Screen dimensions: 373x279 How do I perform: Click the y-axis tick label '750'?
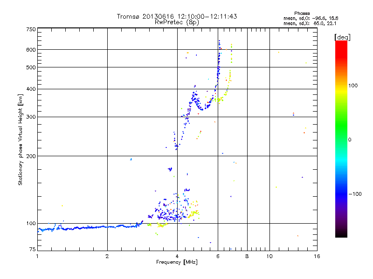(x=31, y=29)
